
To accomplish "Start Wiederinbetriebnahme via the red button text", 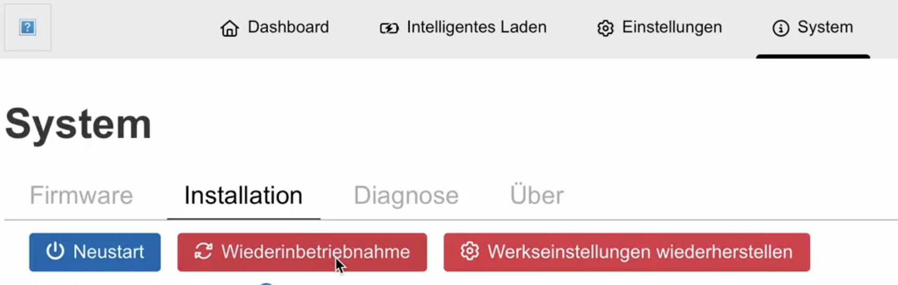I will click(315, 252).
